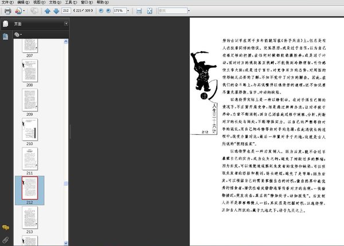Click the thumbnail panel scroll up arrow
This screenshot has width=344, height=246.
click(66, 41)
